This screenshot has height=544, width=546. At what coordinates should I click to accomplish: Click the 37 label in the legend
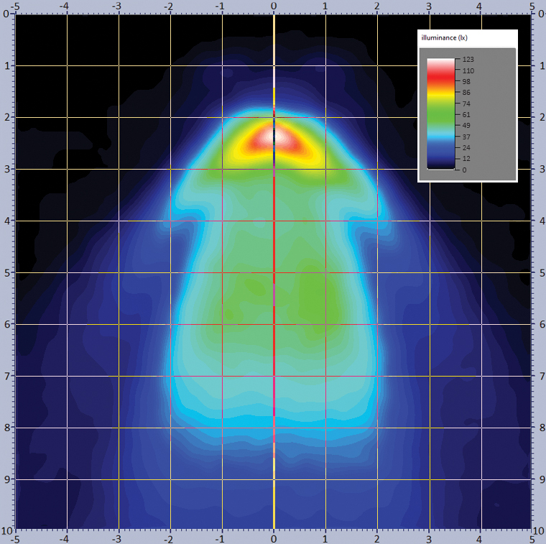click(467, 137)
